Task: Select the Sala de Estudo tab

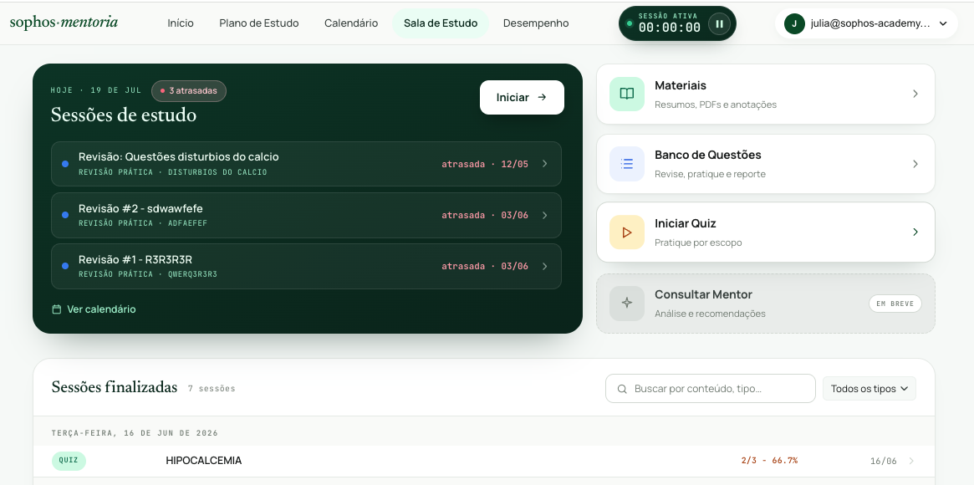Action: pyautogui.click(x=441, y=23)
